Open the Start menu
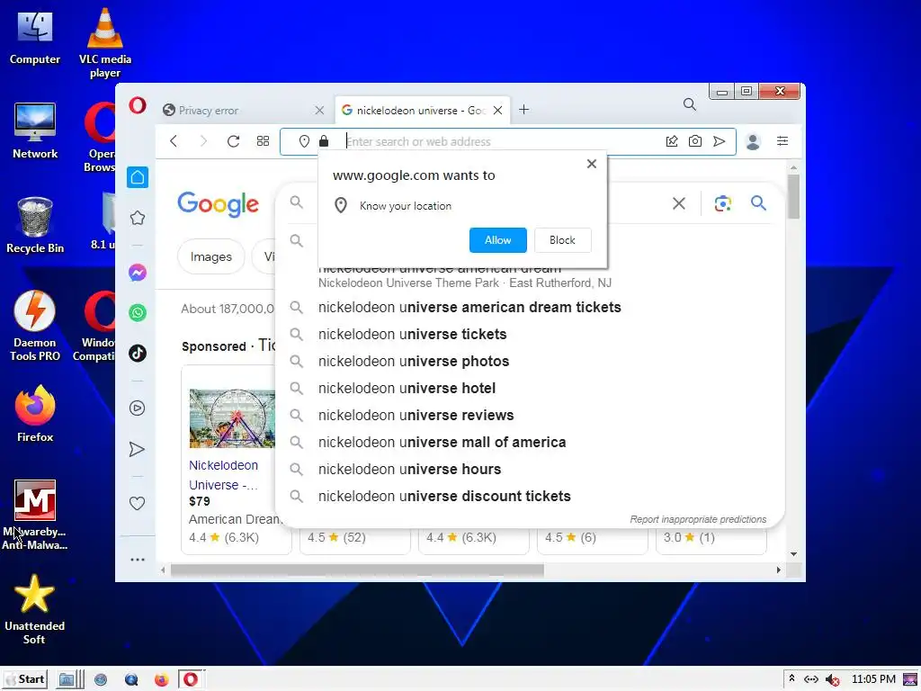The width and height of the screenshot is (921, 691). [24, 679]
